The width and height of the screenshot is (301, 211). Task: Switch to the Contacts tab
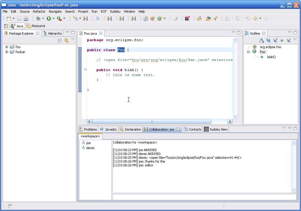[192, 129]
